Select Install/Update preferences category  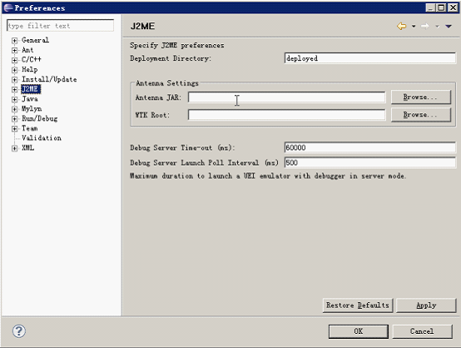click(49, 79)
